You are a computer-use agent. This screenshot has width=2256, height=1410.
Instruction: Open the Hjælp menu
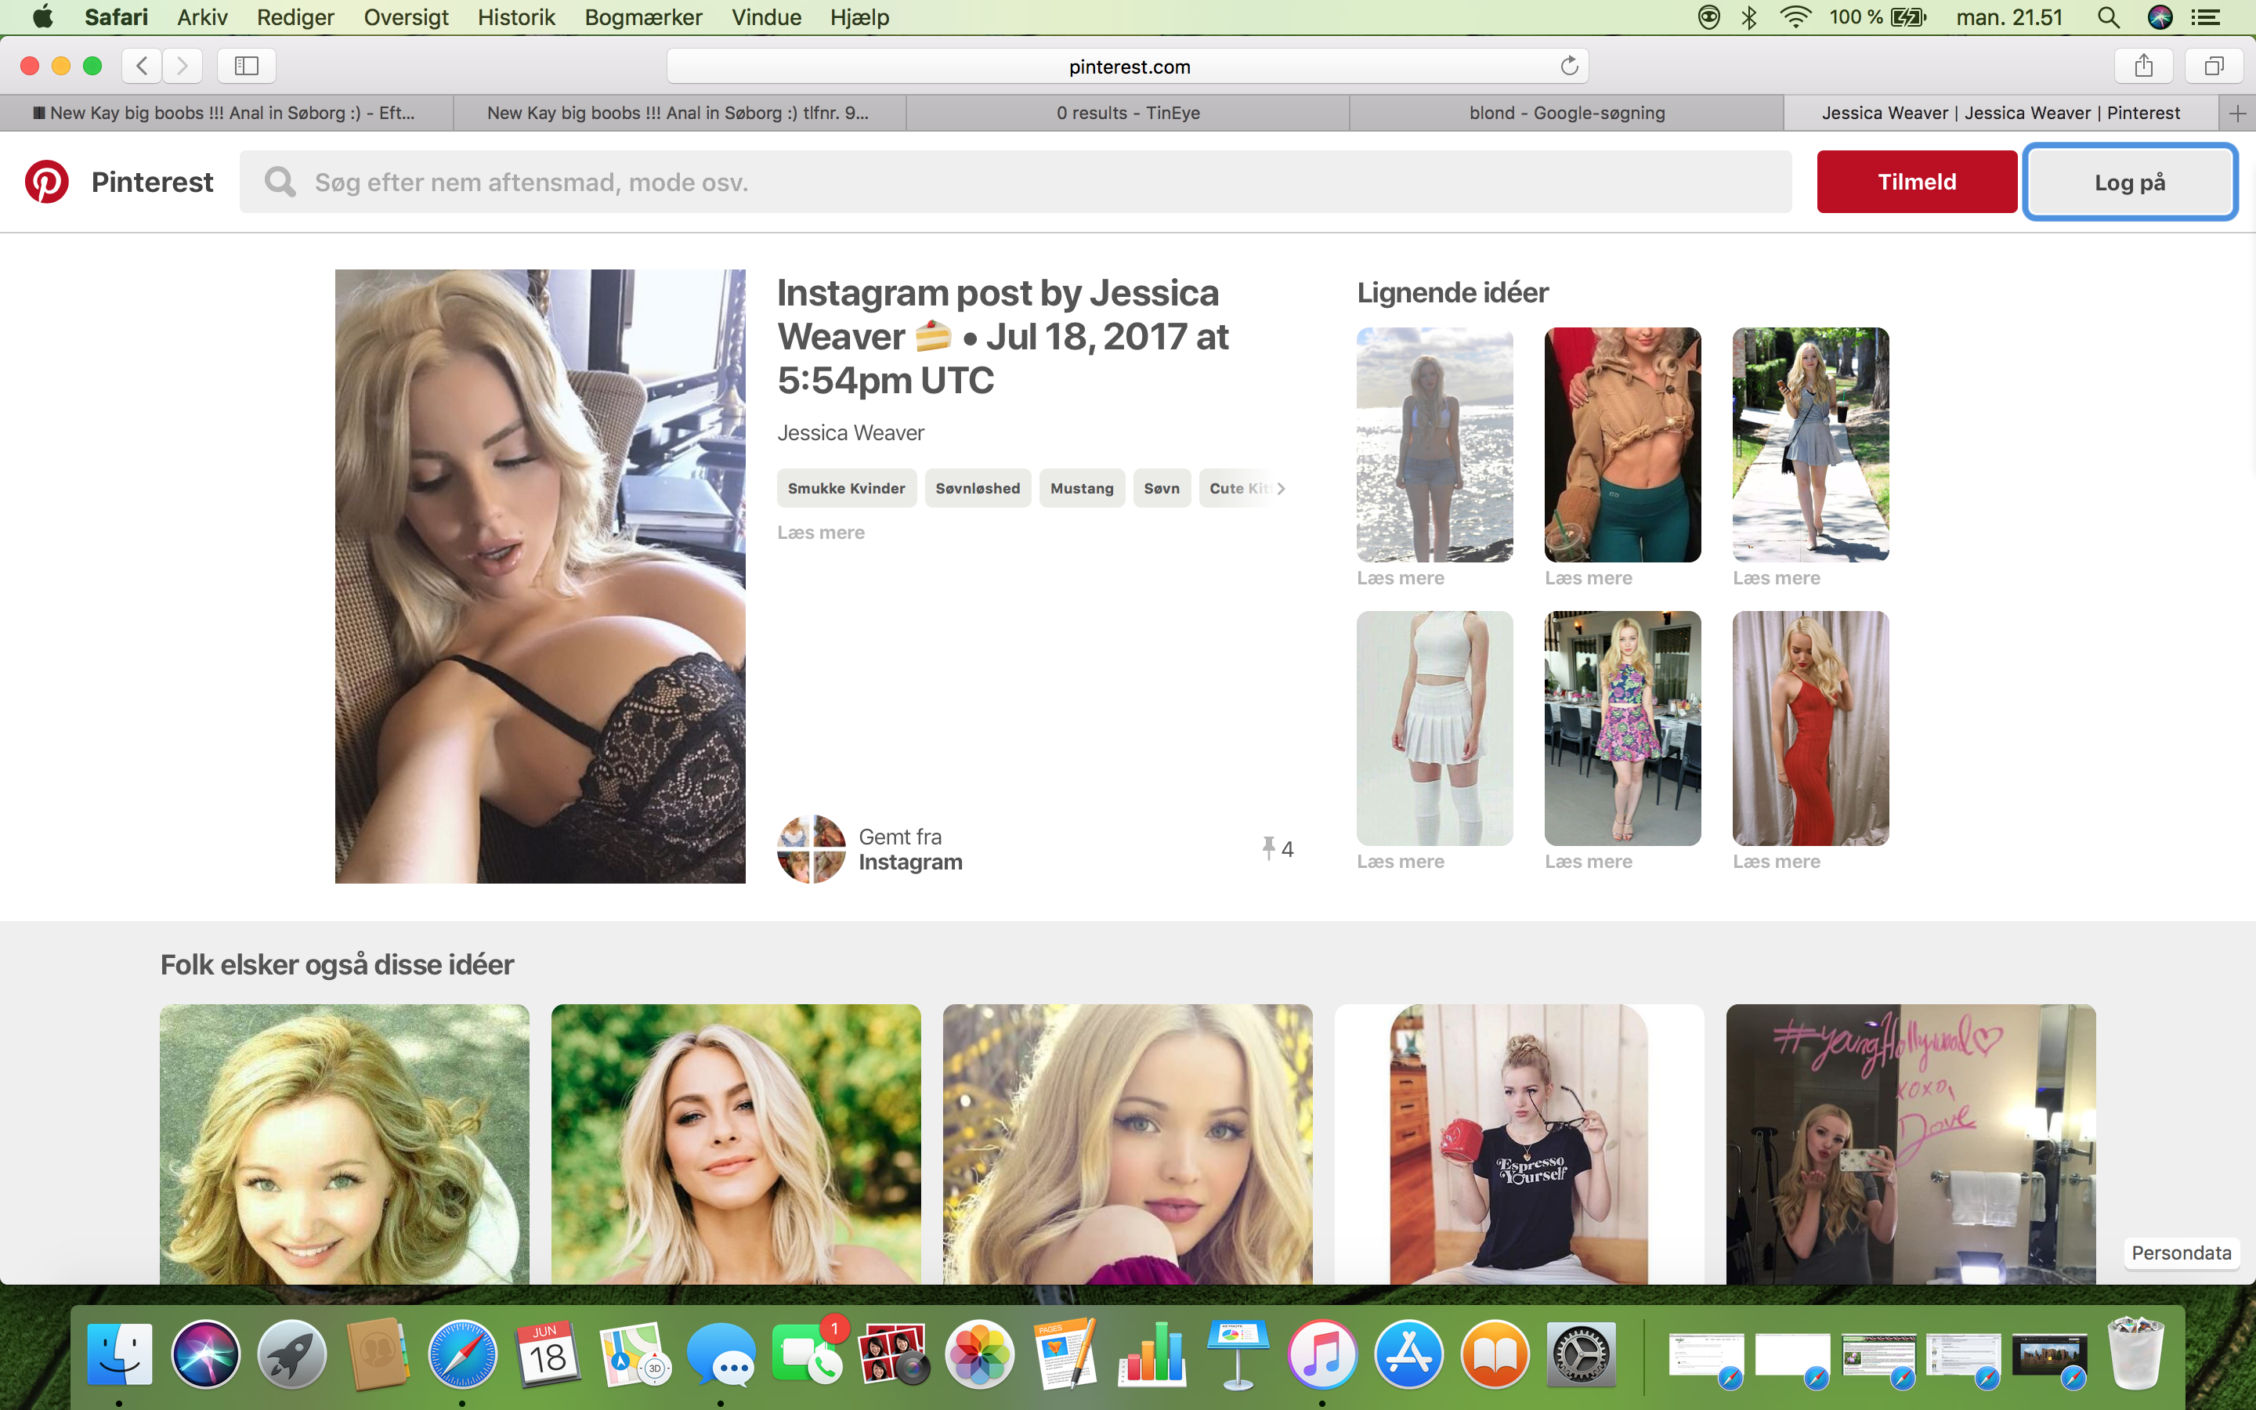pyautogui.click(x=859, y=16)
